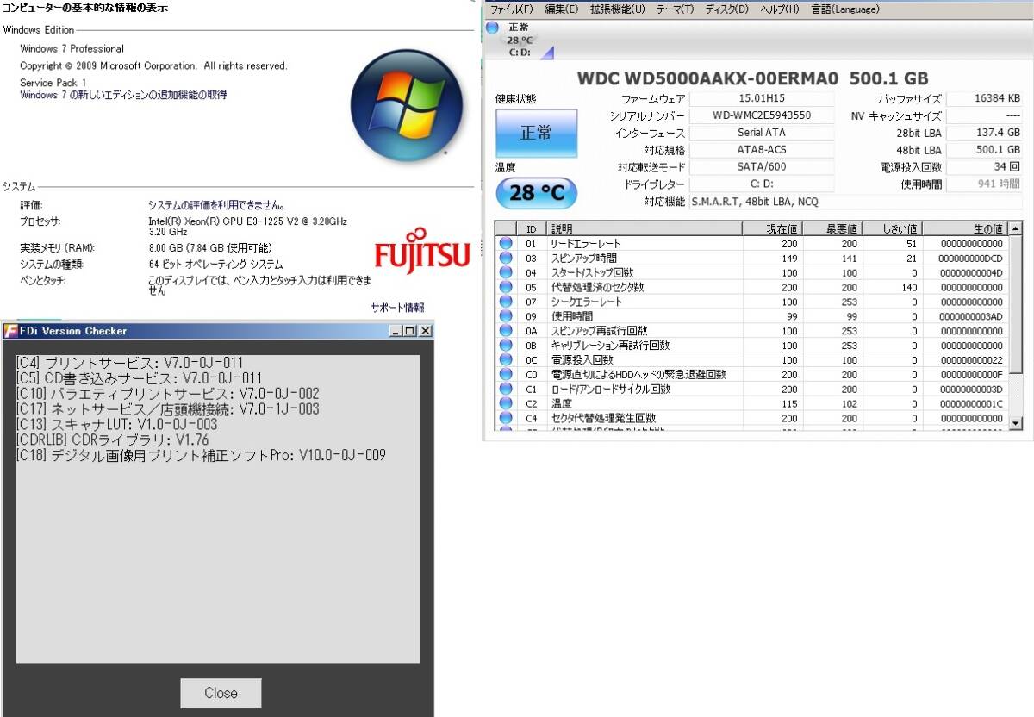Click status icon for 09 使用時間 row
Viewport: 1034px width, 717px height.
click(506, 316)
